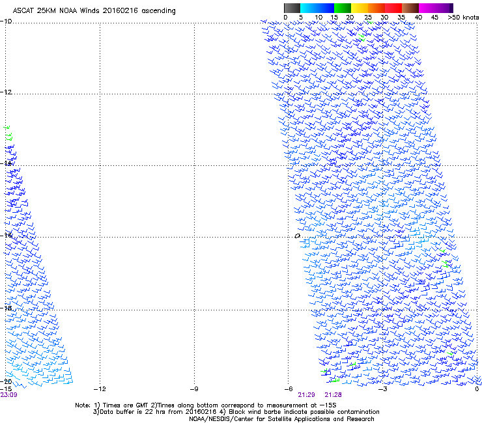Viewport: 482px width, 423px height.
Task: Click the red 30-35 knots legend color
Action: (x=393, y=8)
